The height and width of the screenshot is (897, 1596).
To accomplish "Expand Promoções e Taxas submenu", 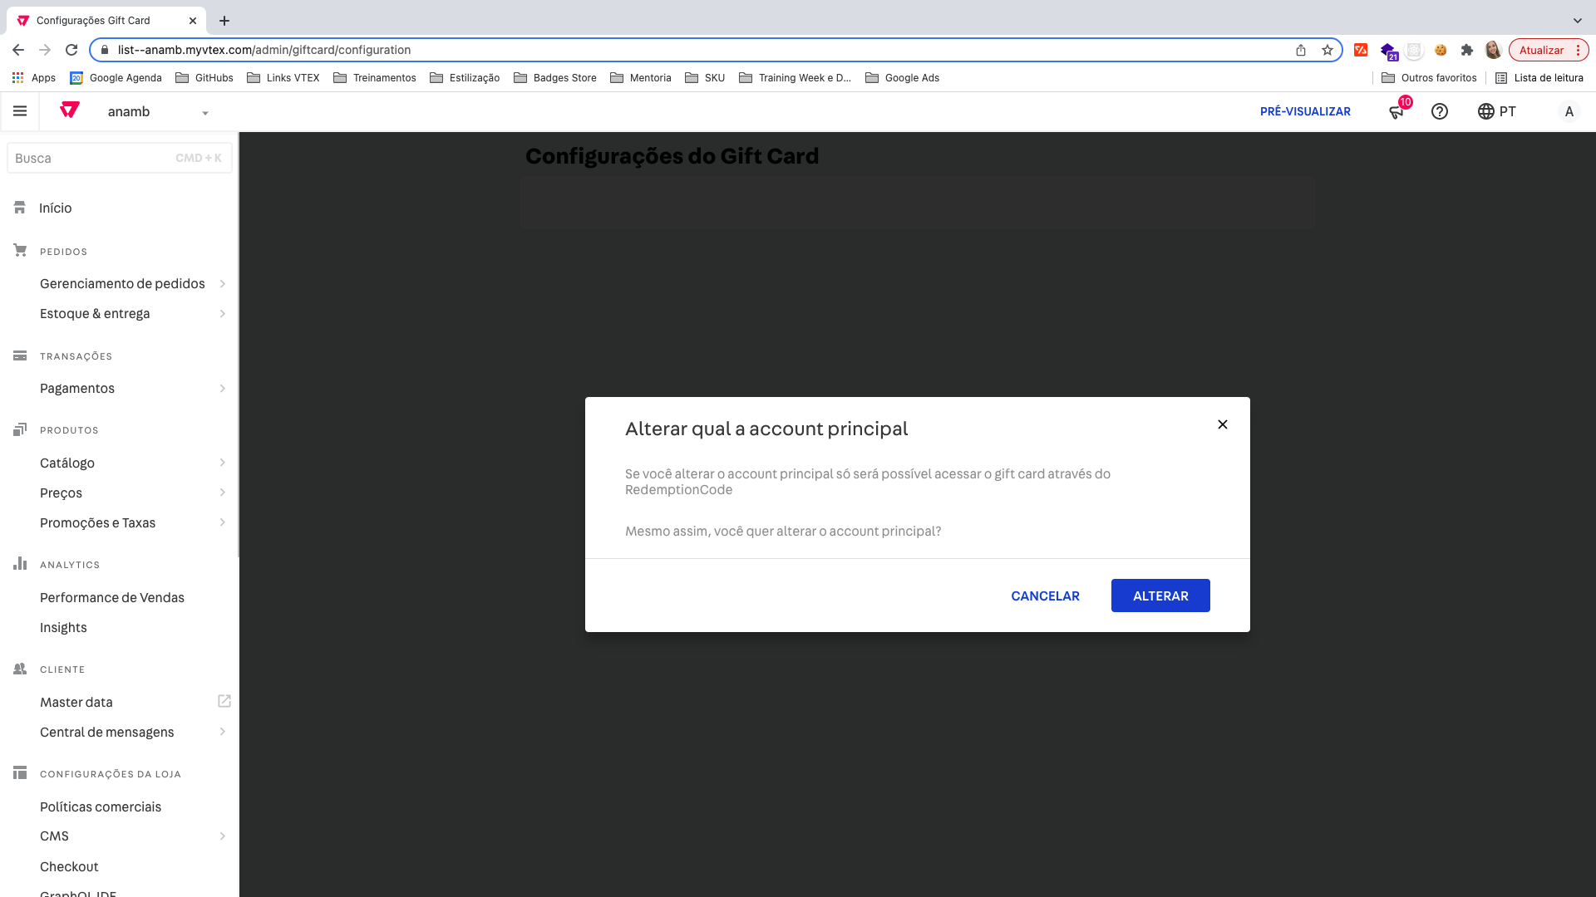I will coord(133,522).
